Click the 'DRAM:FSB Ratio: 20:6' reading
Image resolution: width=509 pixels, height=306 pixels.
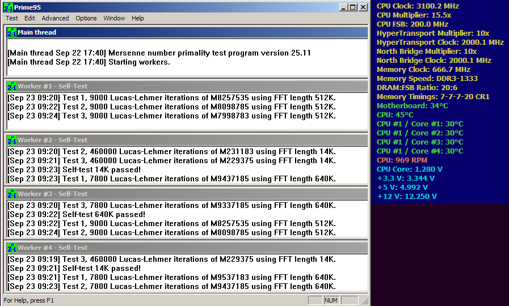pos(417,87)
